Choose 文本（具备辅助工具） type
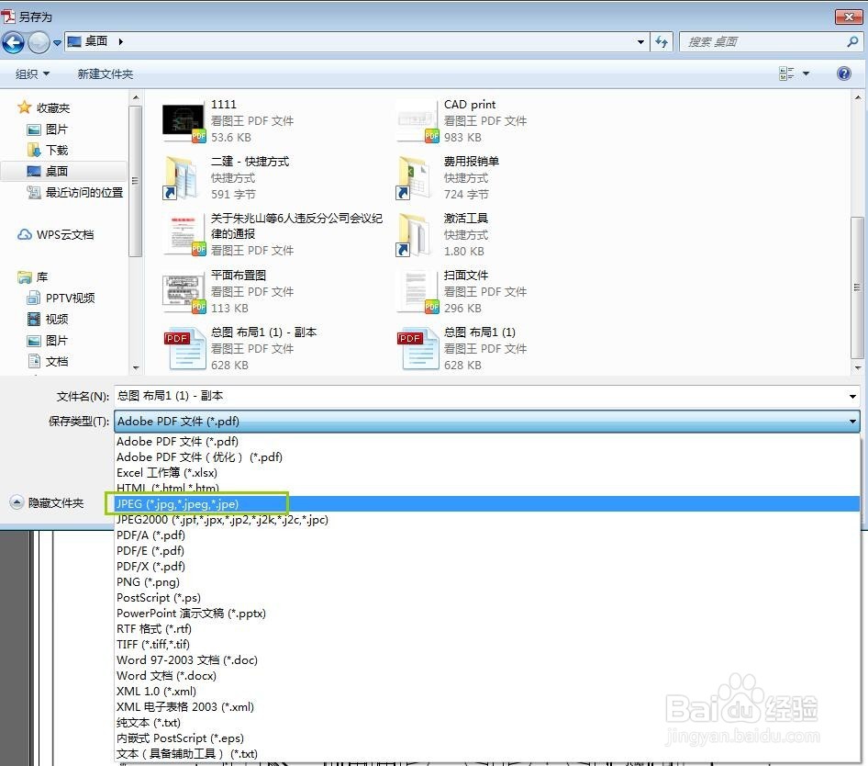The width and height of the screenshot is (868, 766). click(x=487, y=754)
